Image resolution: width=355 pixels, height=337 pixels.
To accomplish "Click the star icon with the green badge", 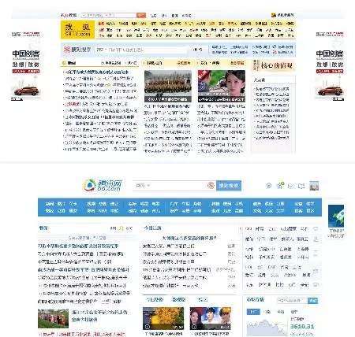I will click(280, 186).
